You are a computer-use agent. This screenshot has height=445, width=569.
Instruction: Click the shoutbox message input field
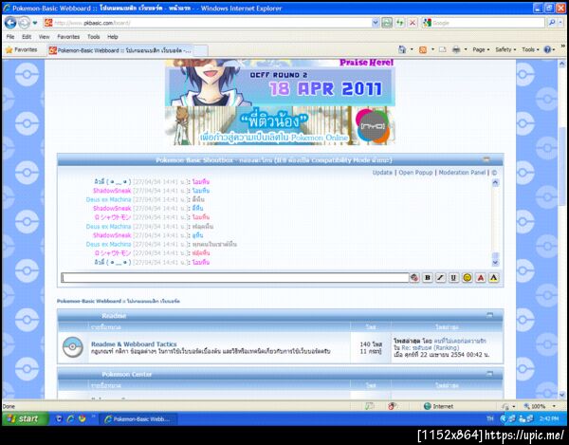[235, 278]
